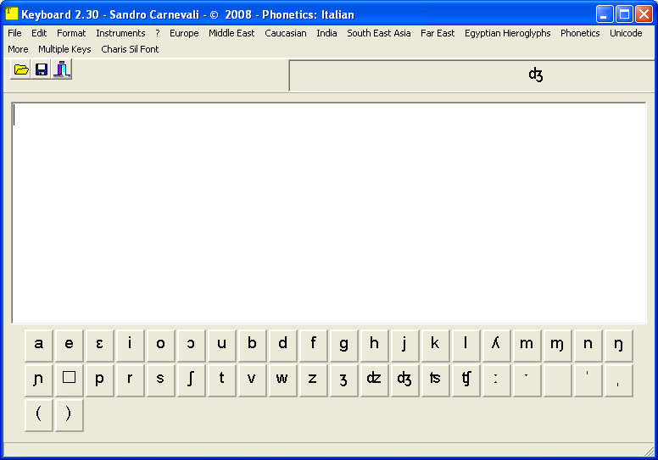Insert the velar nasal 'ŋ' character

(618, 346)
